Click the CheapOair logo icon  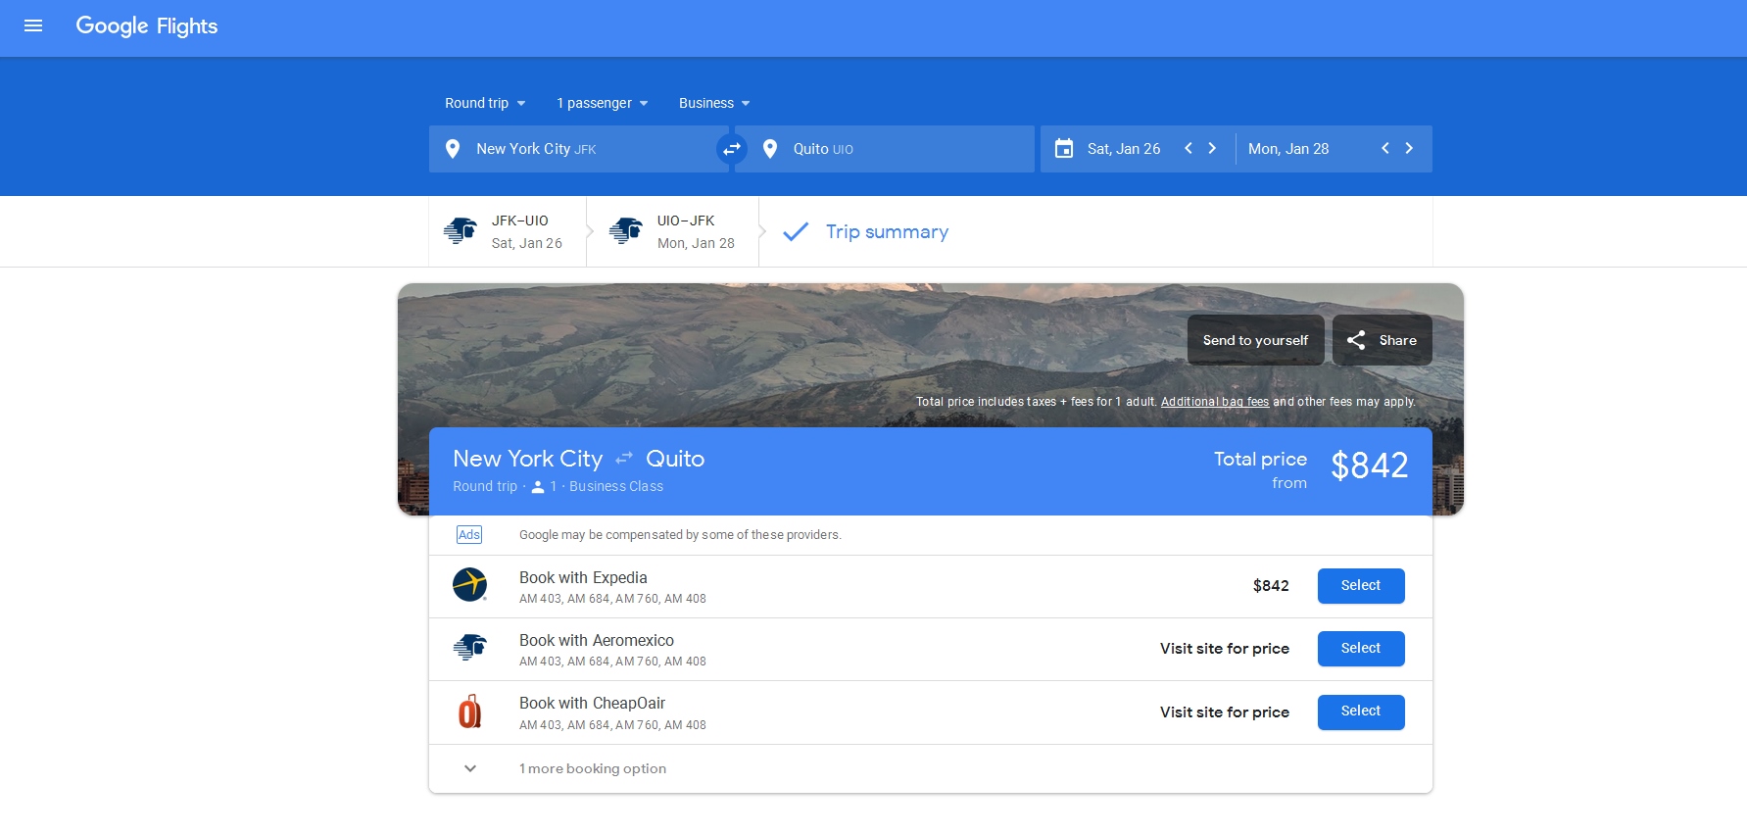(470, 712)
